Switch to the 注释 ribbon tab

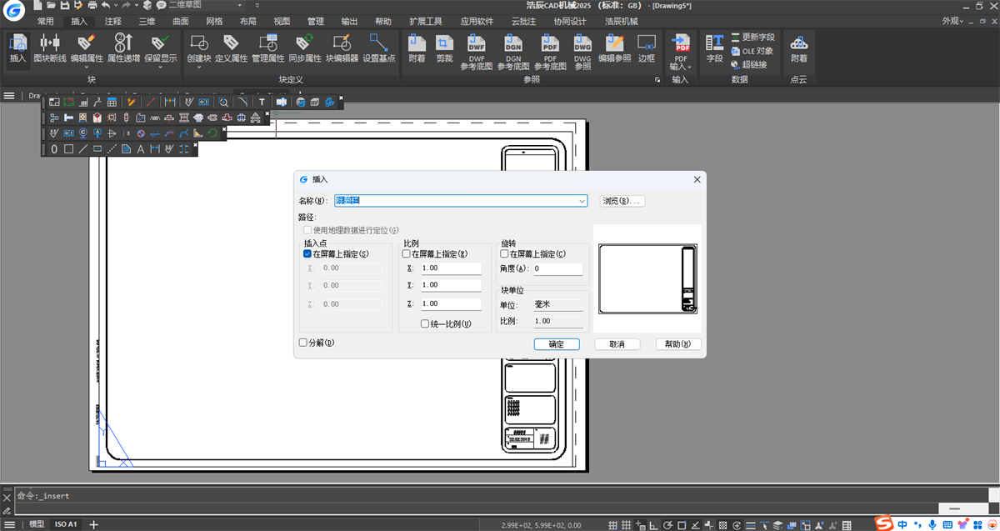(x=113, y=22)
